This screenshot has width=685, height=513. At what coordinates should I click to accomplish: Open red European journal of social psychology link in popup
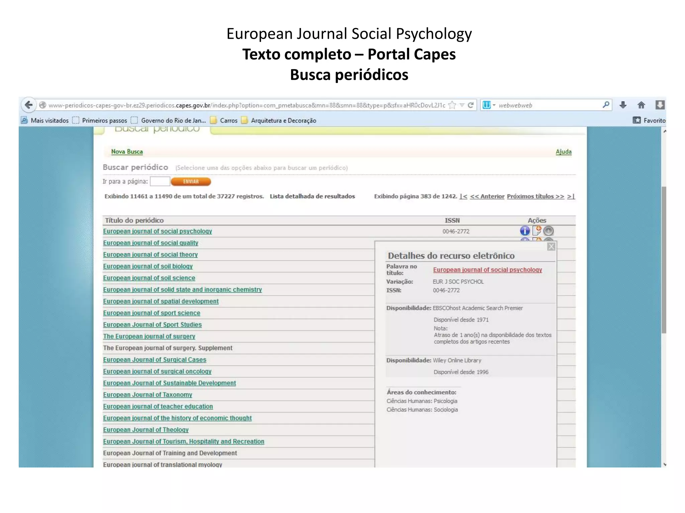488,270
